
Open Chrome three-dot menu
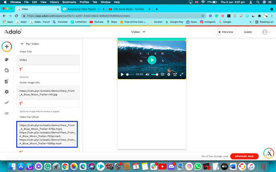272,16
